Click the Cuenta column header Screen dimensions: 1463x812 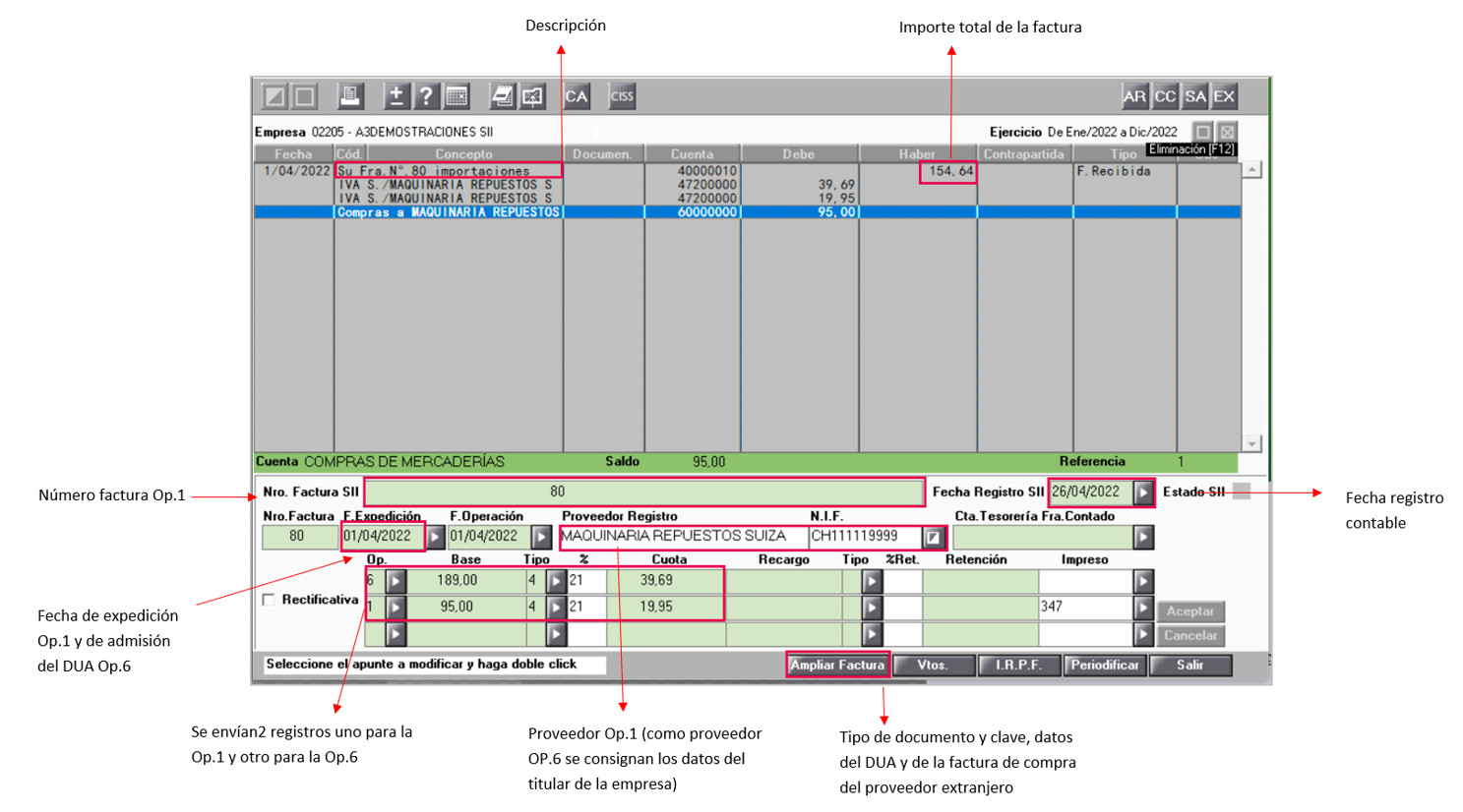tap(693, 153)
